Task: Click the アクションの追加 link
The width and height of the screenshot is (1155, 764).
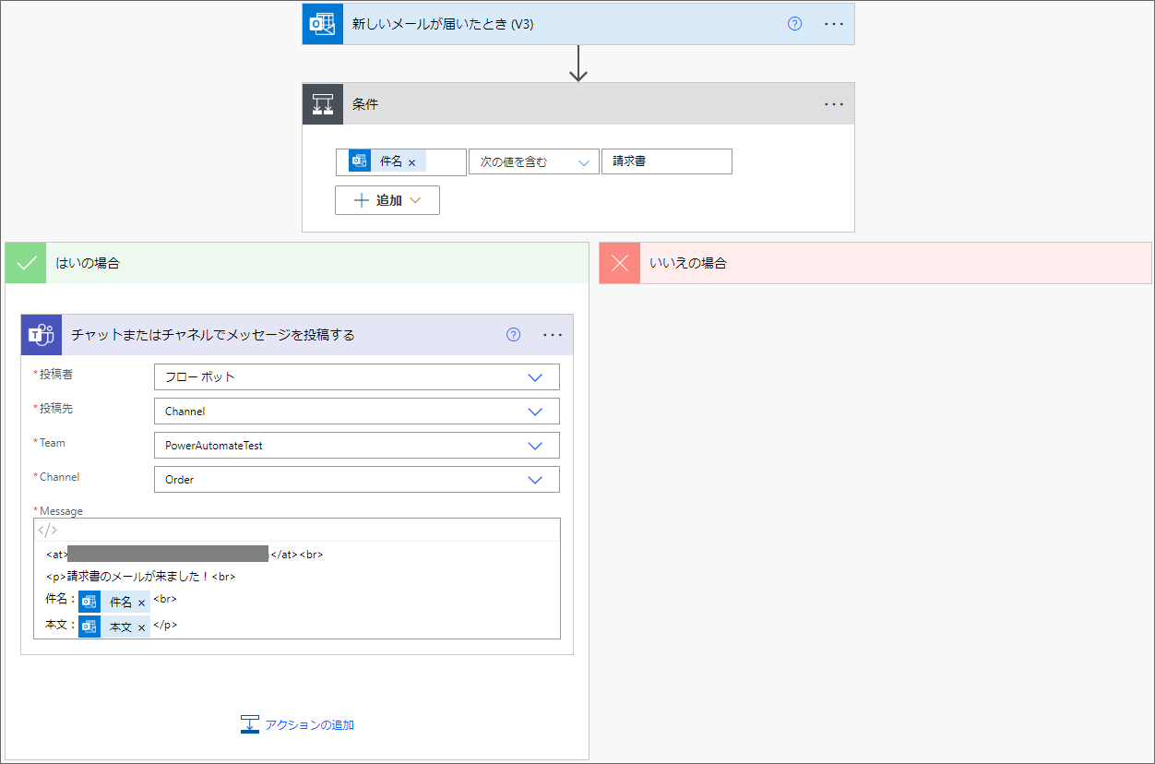Action: [x=297, y=724]
